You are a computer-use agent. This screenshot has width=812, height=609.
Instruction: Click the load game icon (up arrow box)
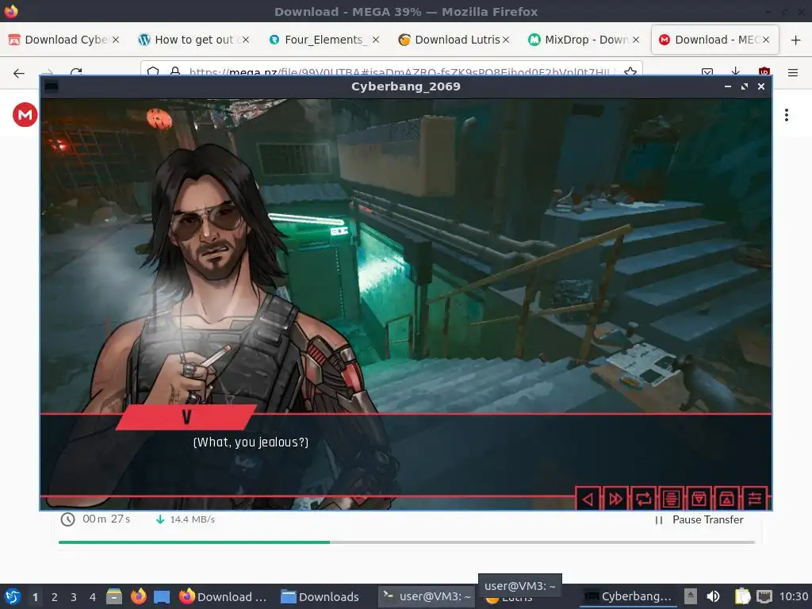(726, 499)
